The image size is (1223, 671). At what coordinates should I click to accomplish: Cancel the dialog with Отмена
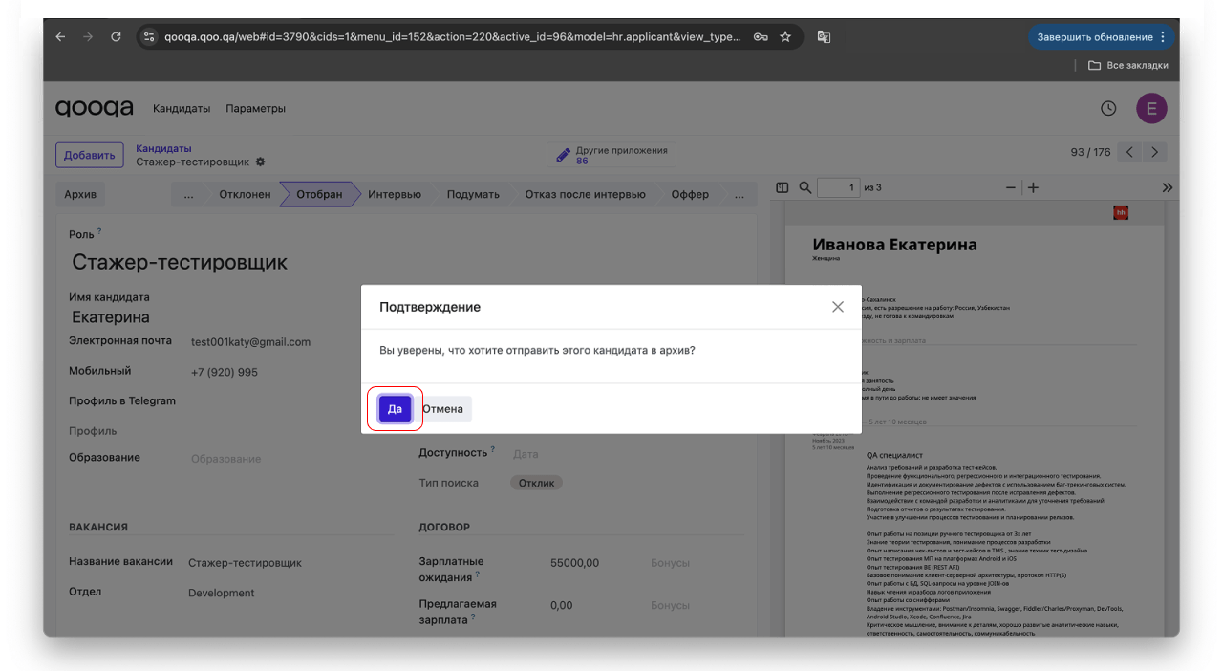tap(442, 409)
